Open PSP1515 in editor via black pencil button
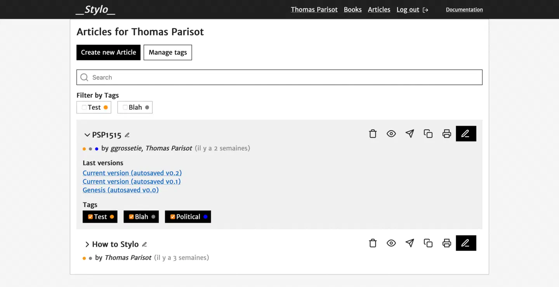This screenshot has width=559, height=287. tap(466, 134)
